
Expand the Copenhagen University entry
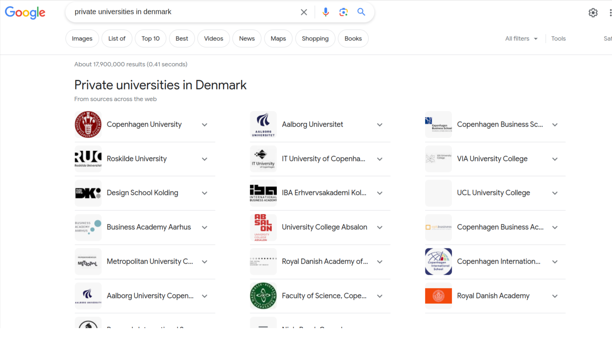pos(204,125)
